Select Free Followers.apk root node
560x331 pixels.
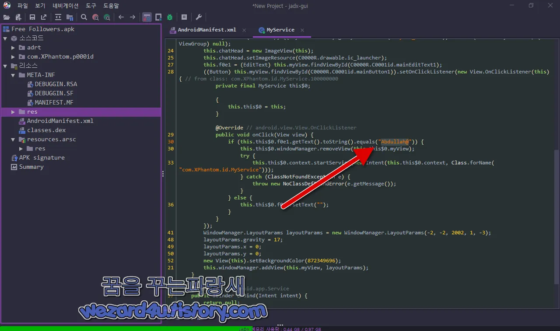43,29
